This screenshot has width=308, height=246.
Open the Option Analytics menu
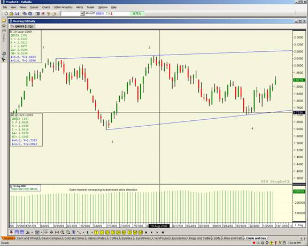(x=63, y=7)
